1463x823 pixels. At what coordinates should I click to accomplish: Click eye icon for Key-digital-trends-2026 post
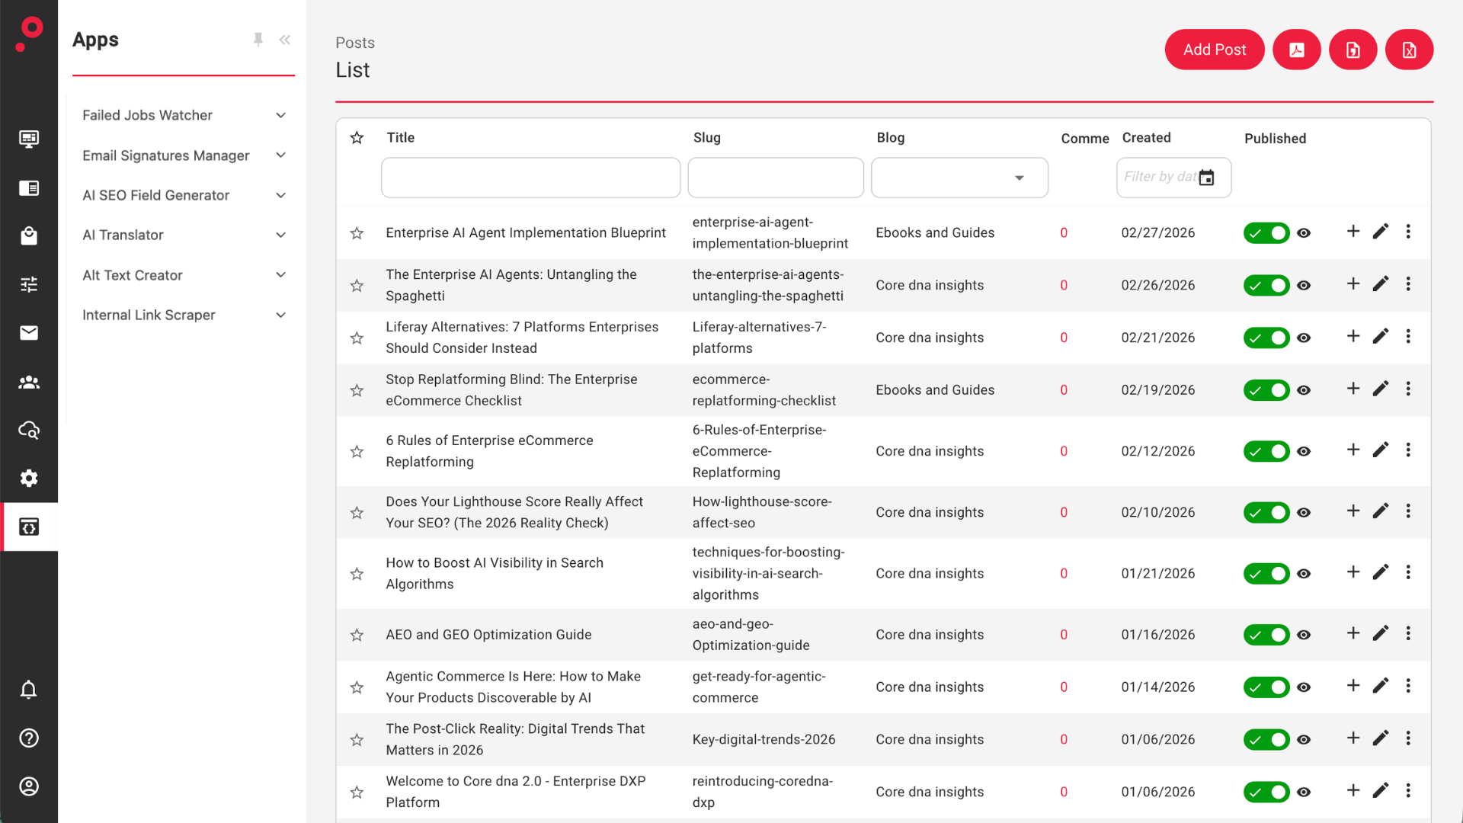pyautogui.click(x=1304, y=740)
